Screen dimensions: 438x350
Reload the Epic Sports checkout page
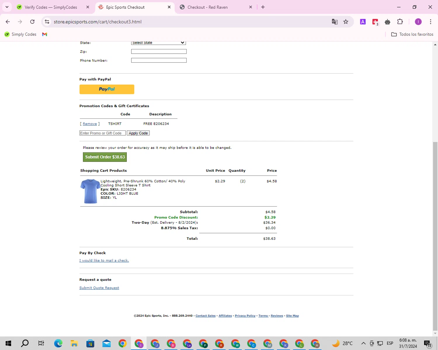click(32, 22)
